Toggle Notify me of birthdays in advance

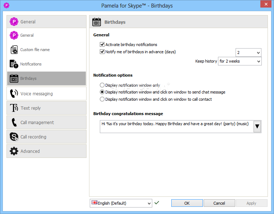click(x=102, y=52)
